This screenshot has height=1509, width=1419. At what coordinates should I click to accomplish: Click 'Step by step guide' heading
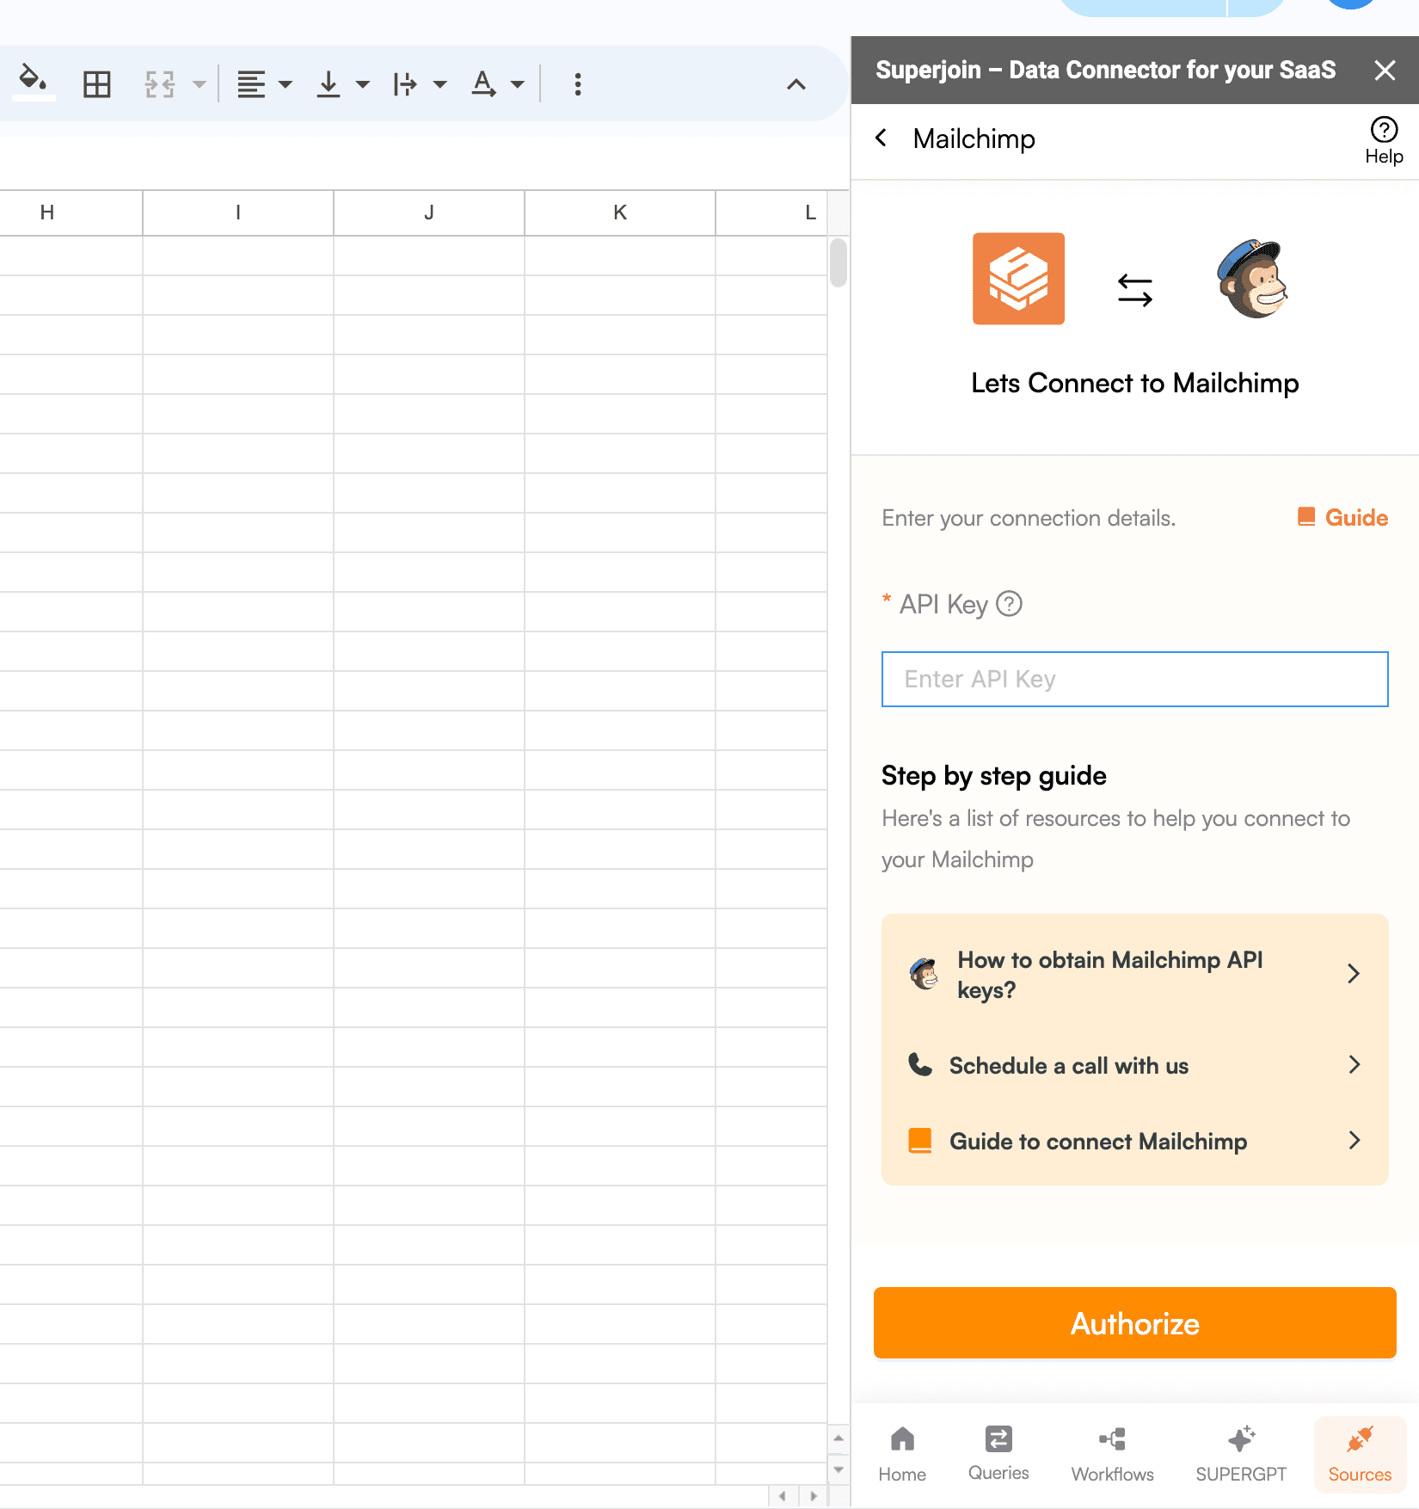click(994, 776)
